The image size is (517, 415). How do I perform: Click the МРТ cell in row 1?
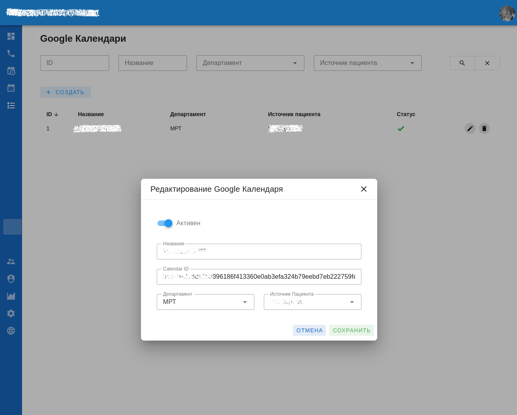(176, 128)
